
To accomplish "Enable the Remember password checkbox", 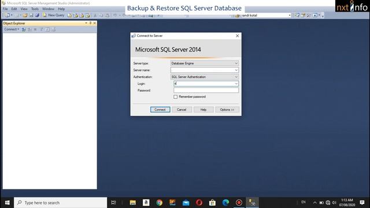I will click(175, 97).
